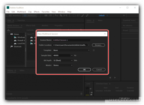This screenshot has width=144, height=105.
Task: Open the Files panel menu icon
Action: point(13,20)
